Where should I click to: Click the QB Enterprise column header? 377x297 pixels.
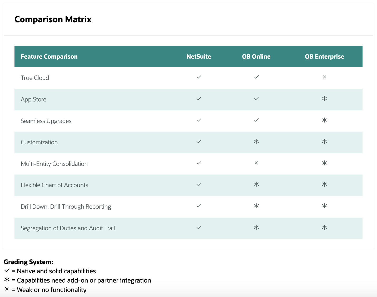click(x=324, y=57)
